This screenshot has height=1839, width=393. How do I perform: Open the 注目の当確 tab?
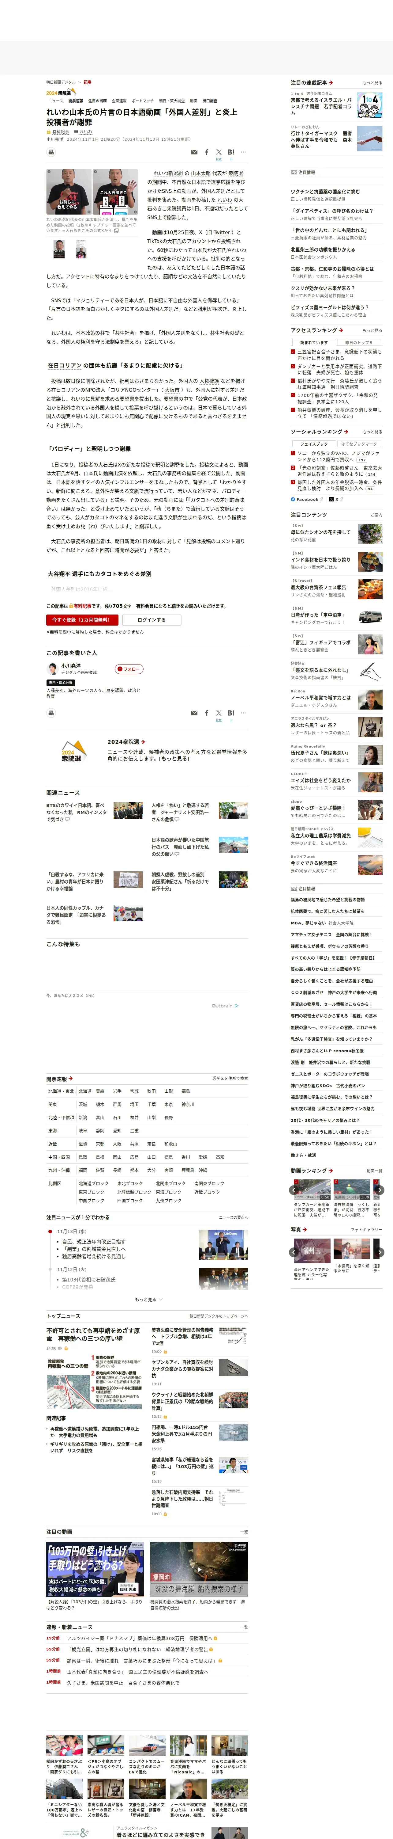[x=97, y=101]
